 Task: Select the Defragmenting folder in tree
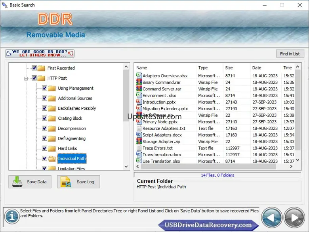(71, 138)
